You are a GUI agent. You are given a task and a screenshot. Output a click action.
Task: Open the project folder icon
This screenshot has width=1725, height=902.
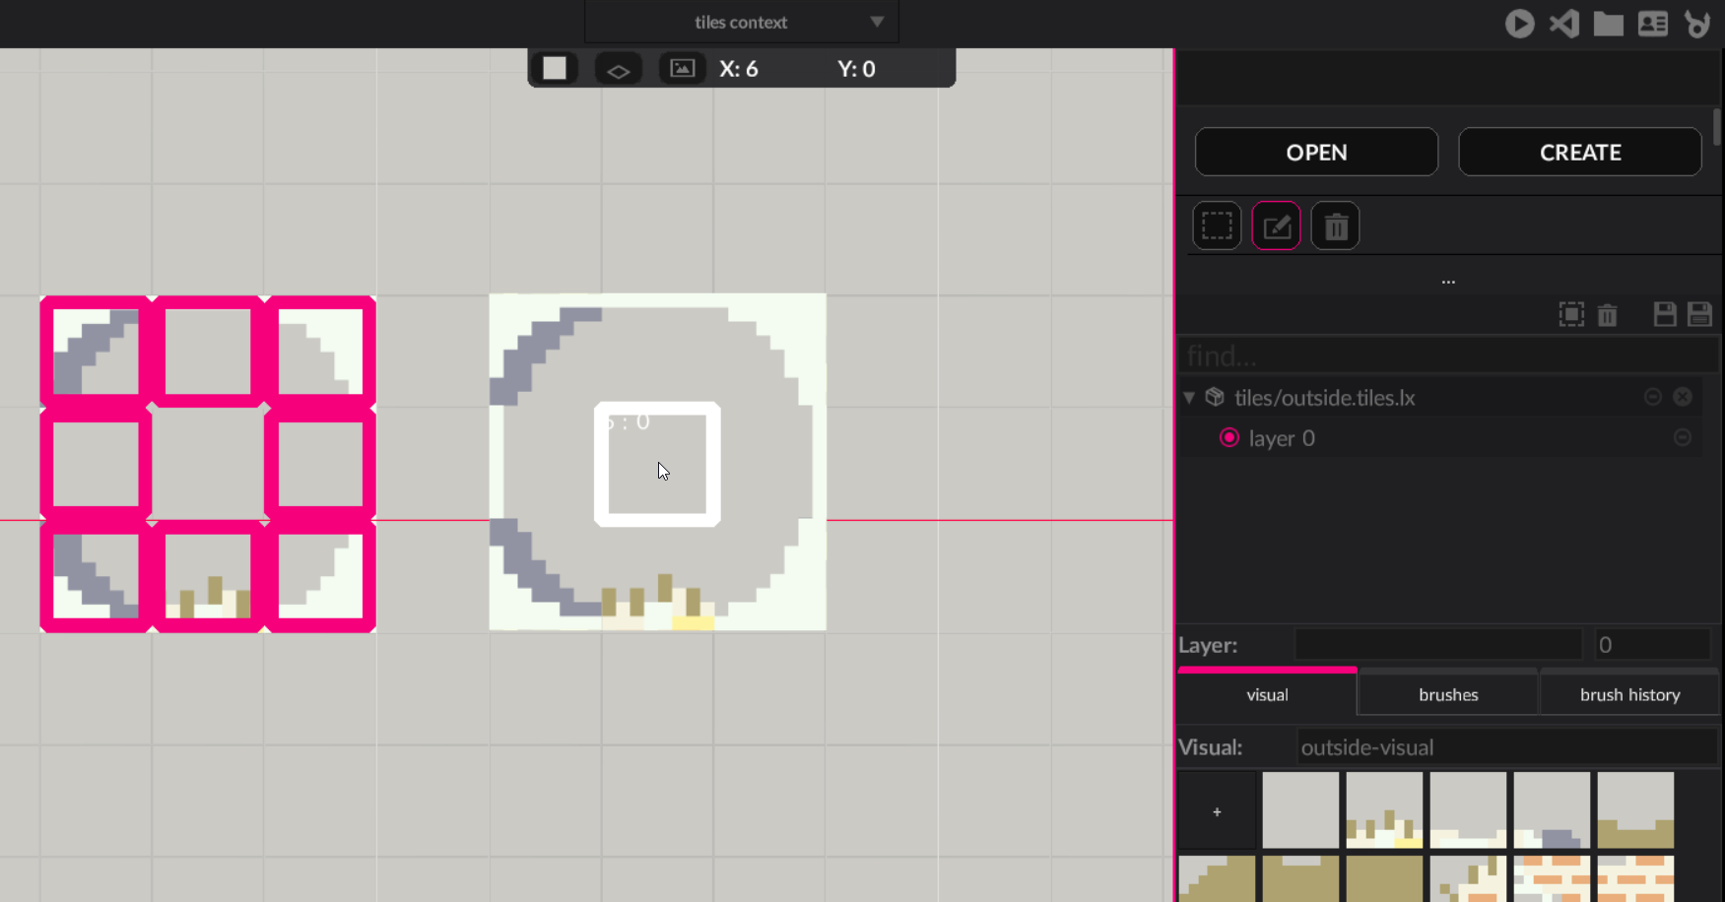1608,24
